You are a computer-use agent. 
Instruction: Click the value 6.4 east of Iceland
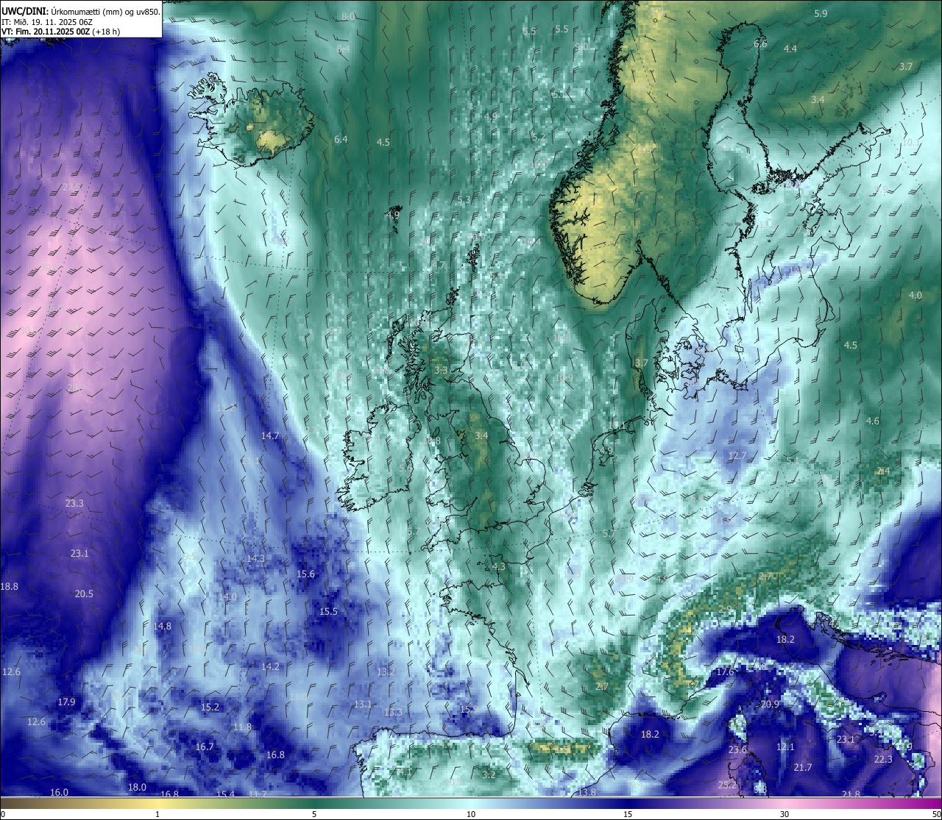click(341, 139)
